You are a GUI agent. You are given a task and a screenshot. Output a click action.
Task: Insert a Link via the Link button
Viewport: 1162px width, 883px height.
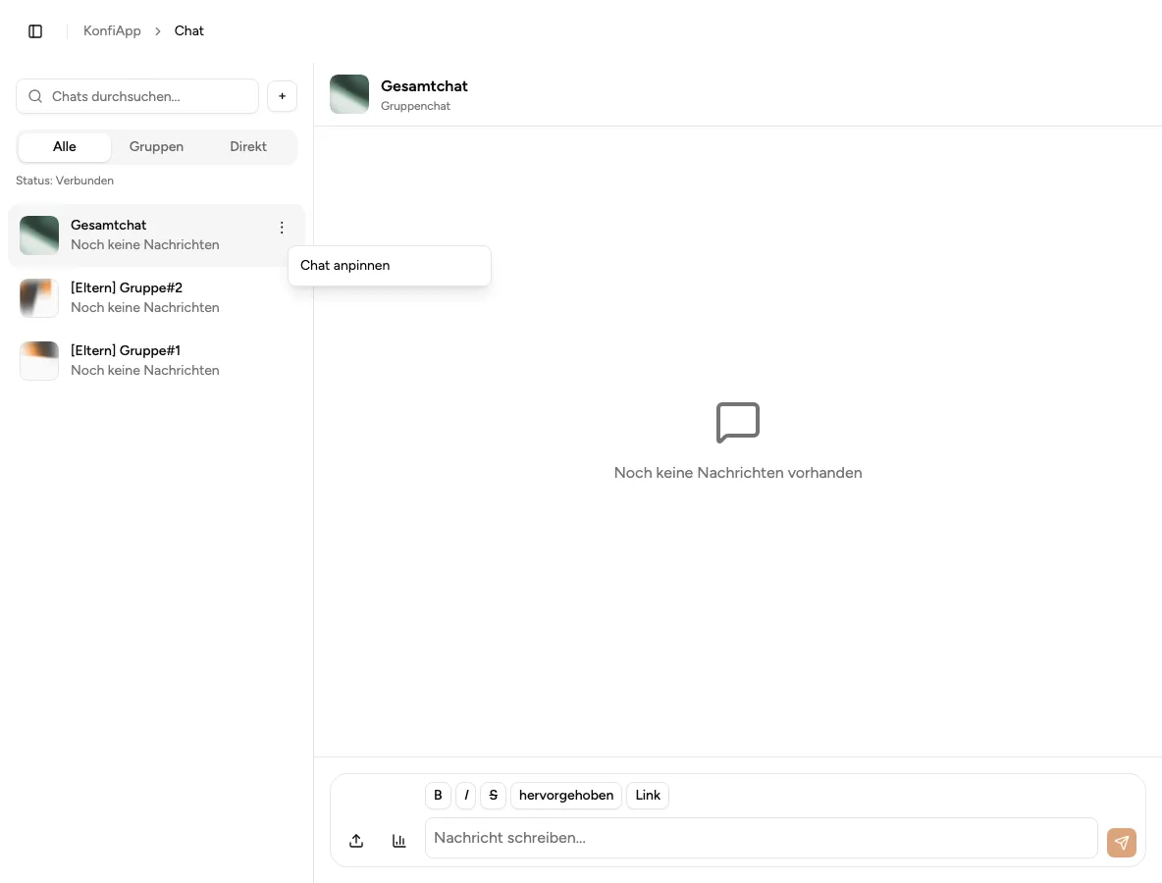[x=648, y=795]
